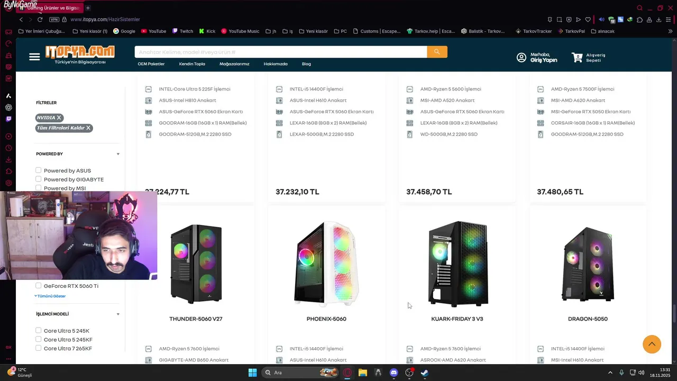Click the product search input field
The width and height of the screenshot is (677, 381).
tap(280, 52)
